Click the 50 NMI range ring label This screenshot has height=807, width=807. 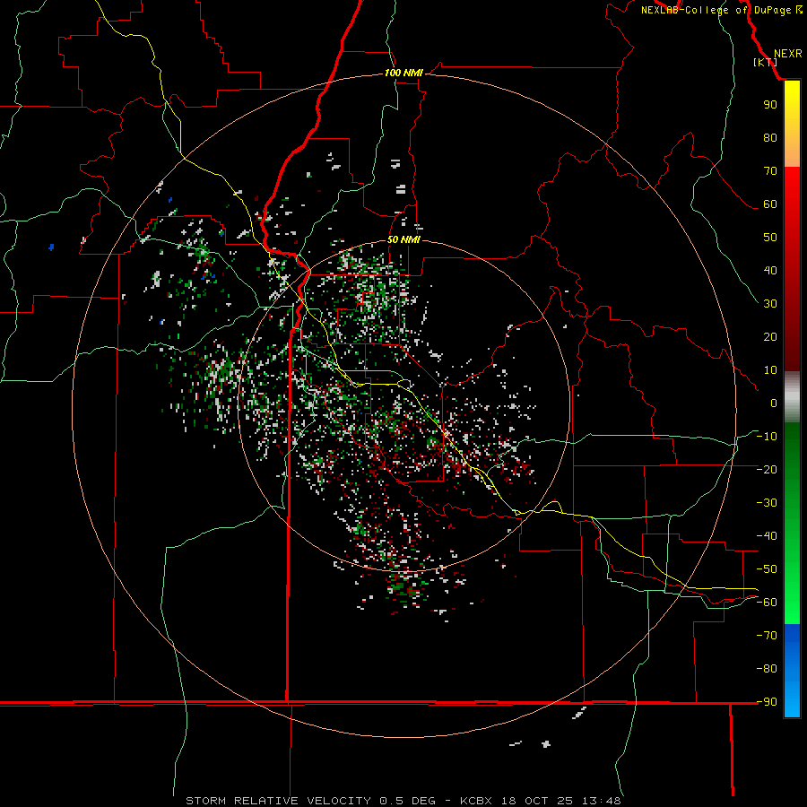[x=403, y=239]
